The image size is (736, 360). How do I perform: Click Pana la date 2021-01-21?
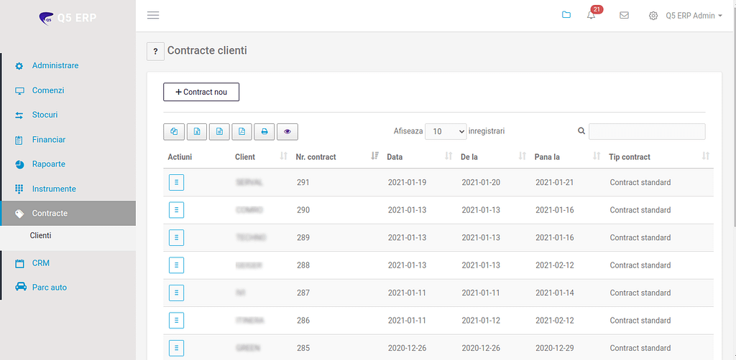point(554,183)
